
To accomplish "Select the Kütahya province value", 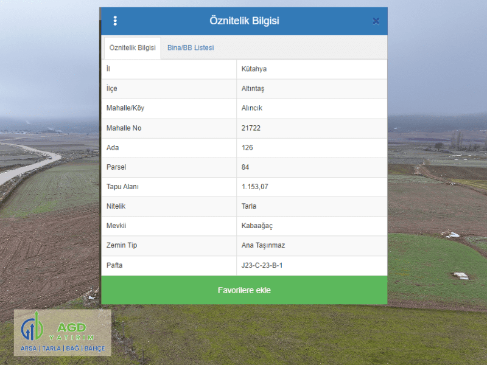I will tap(254, 69).
